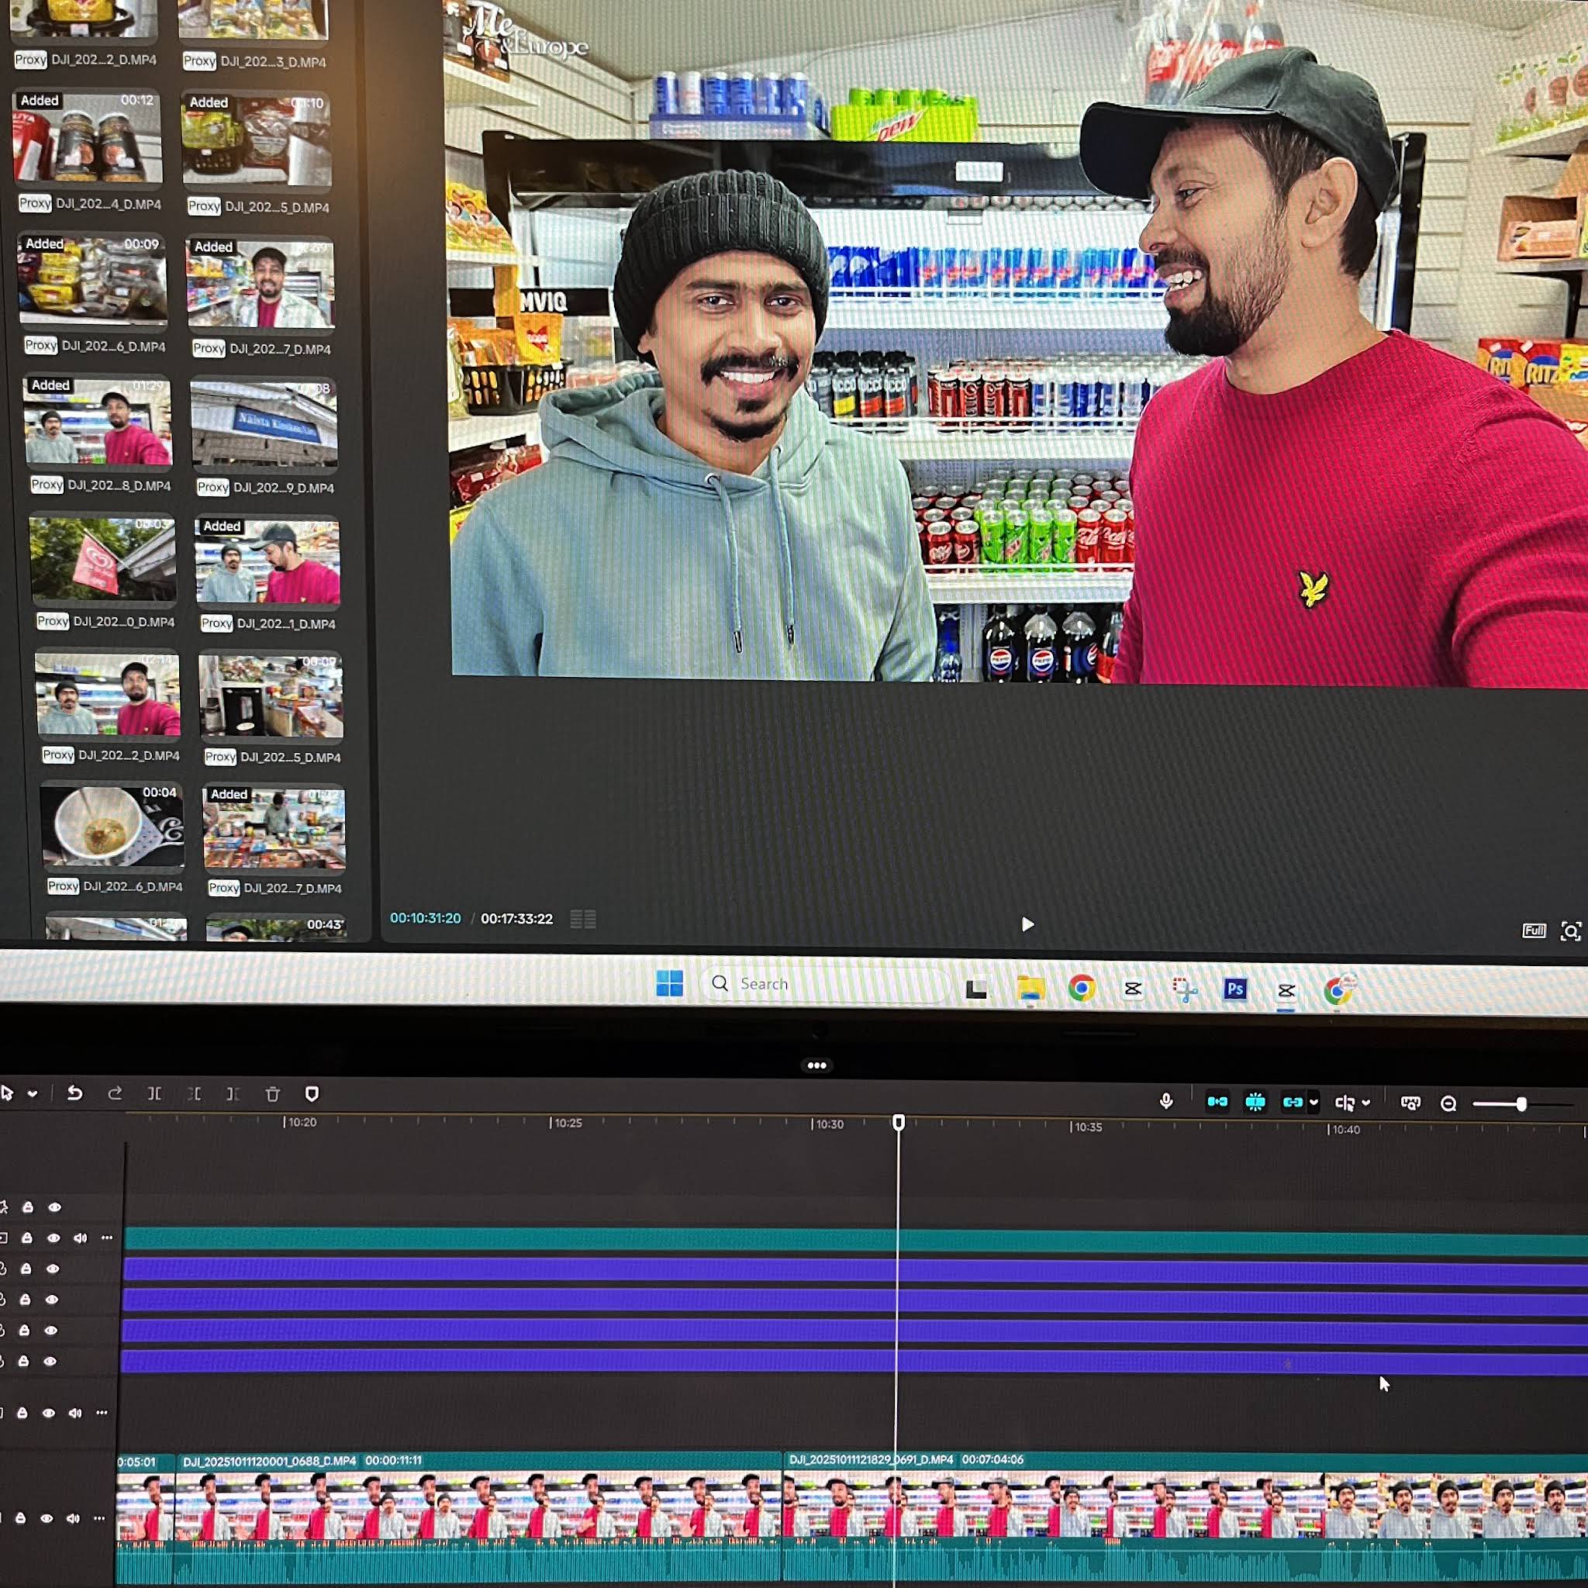
Task: Select the DJI_202...9_D.MP4 storefront thumbnail
Action: [264, 425]
